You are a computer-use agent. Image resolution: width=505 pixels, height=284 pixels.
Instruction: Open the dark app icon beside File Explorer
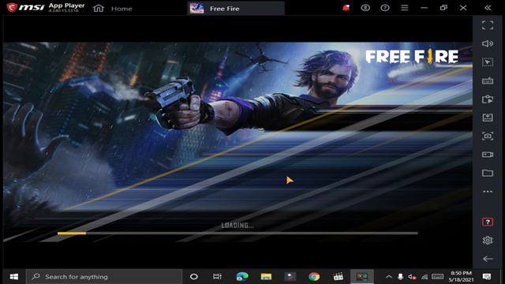pos(290,277)
